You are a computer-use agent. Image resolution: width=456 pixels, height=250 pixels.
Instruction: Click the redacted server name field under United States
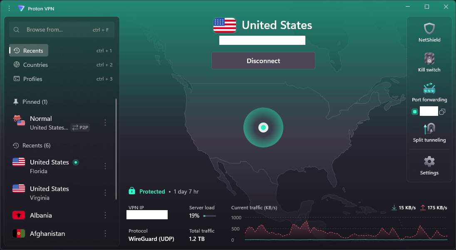(x=262, y=40)
